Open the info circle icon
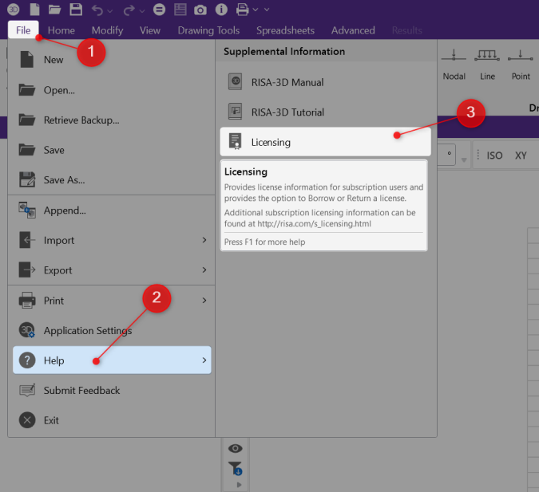539x492 pixels. [x=221, y=10]
